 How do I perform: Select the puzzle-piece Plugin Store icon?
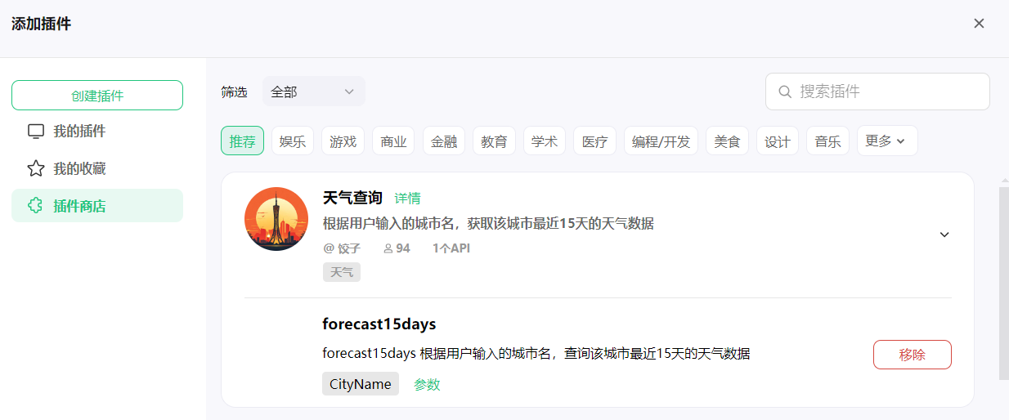pyautogui.click(x=35, y=206)
